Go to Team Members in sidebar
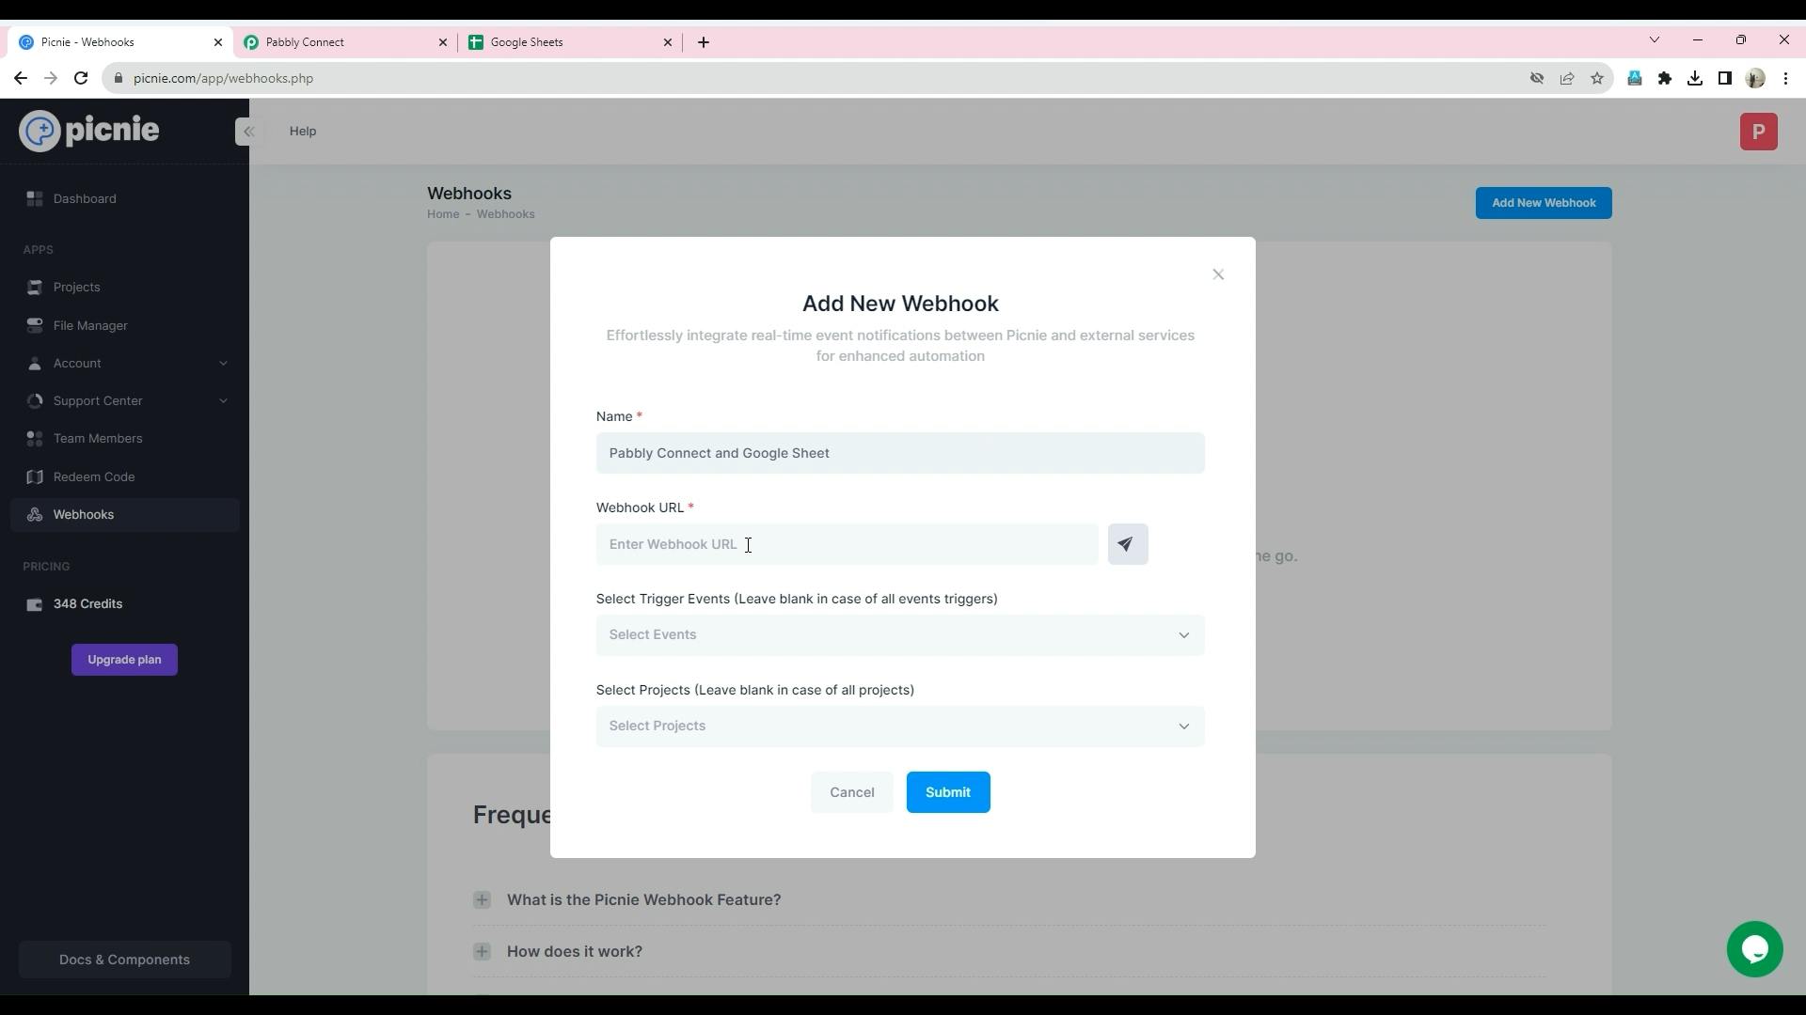Screen dimensions: 1806x1015 pos(125,438)
